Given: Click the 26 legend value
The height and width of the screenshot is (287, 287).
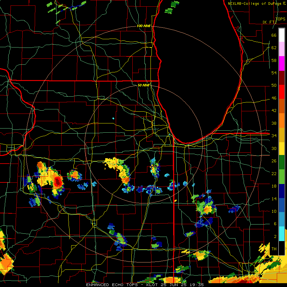Looking at the screenshot, I should tap(274, 161).
